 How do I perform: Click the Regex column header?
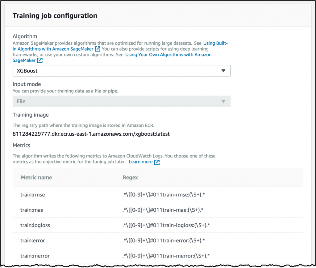click(x=130, y=177)
